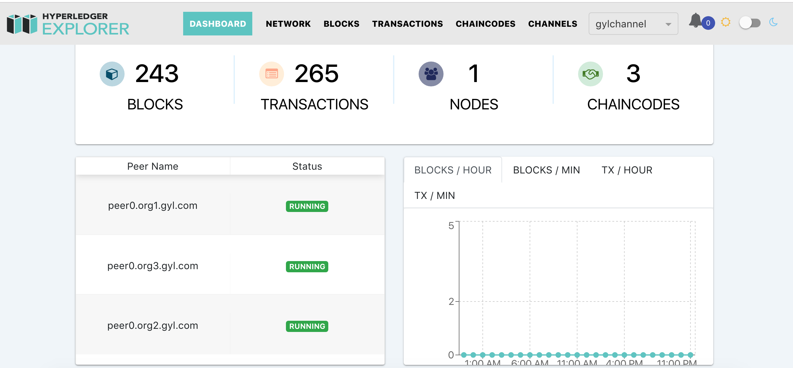Expand the channel selector to switch channels
Viewport: 793px width, 368px height.
[633, 23]
